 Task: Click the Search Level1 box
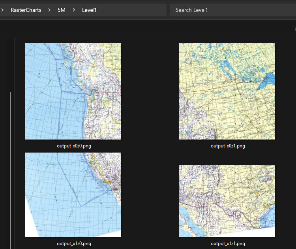[231, 10]
